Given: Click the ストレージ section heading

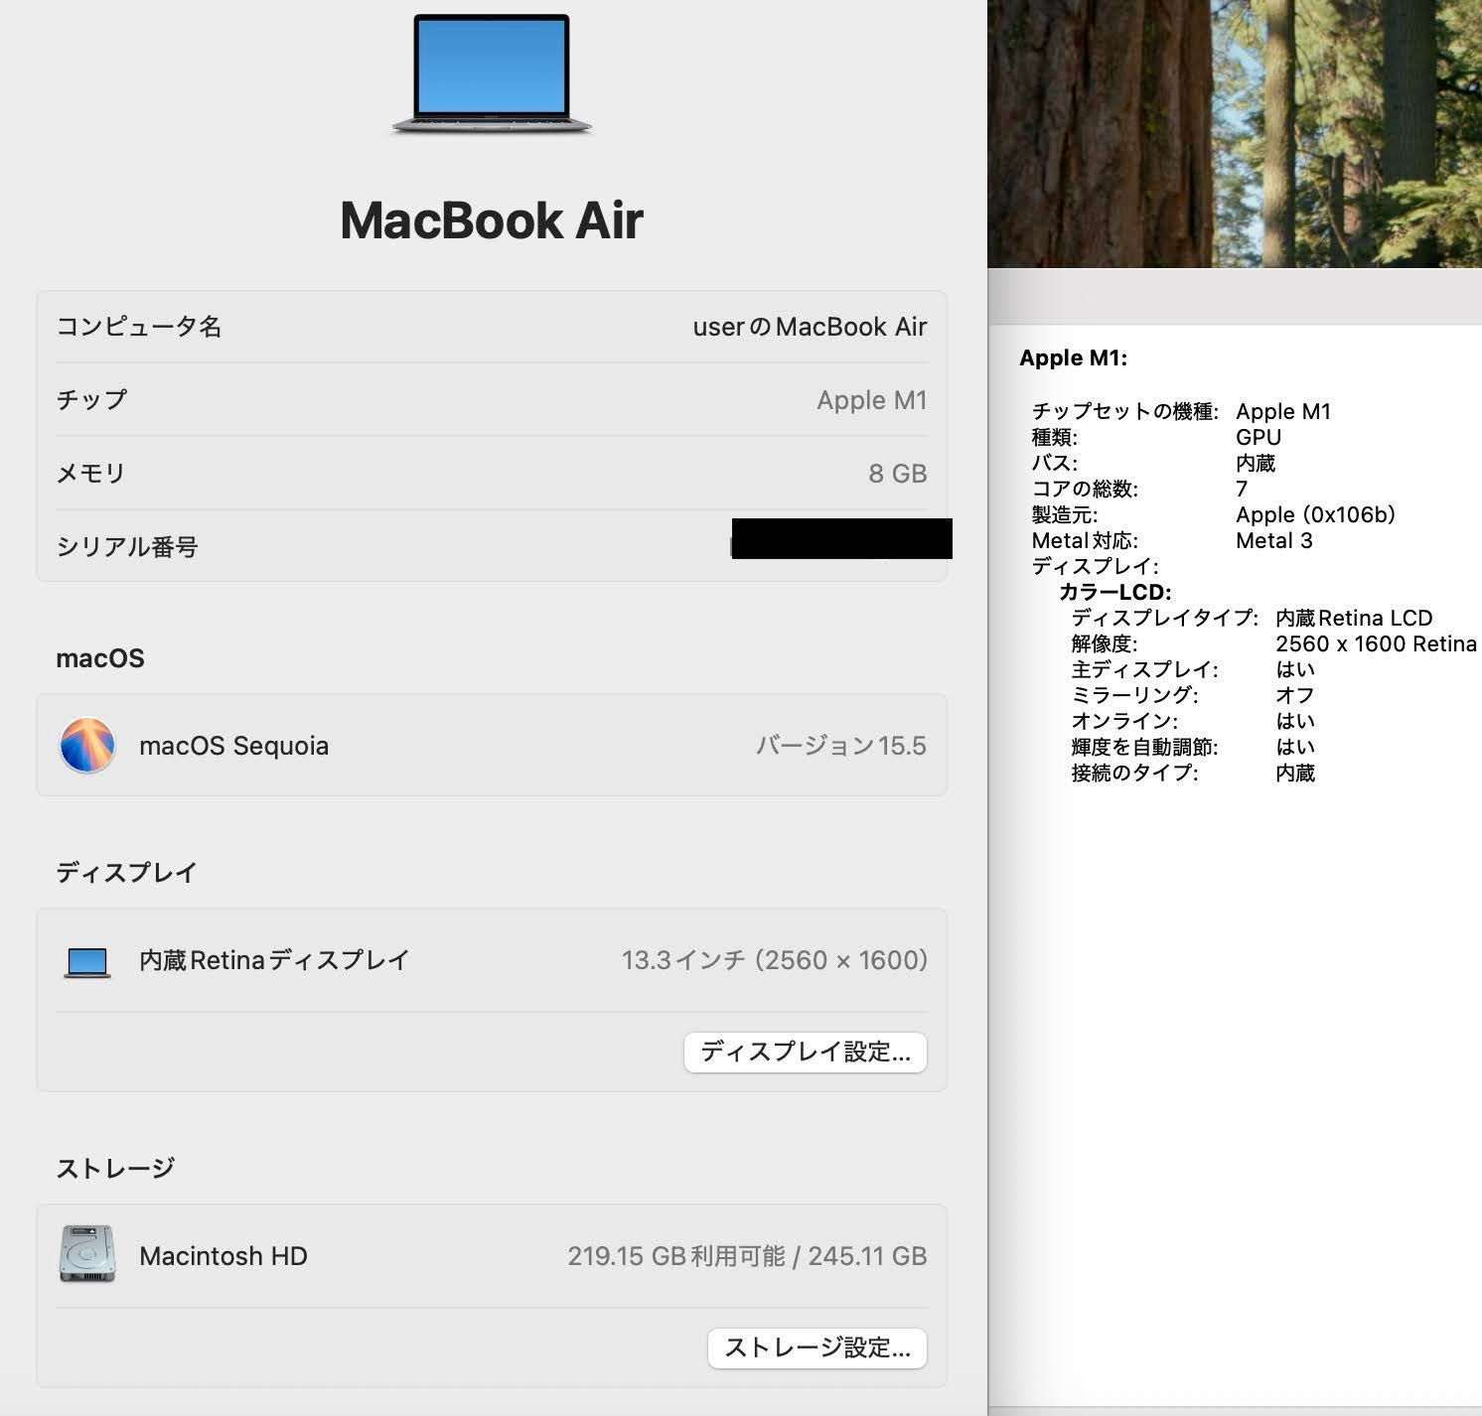Looking at the screenshot, I should pyautogui.click(x=115, y=1169).
